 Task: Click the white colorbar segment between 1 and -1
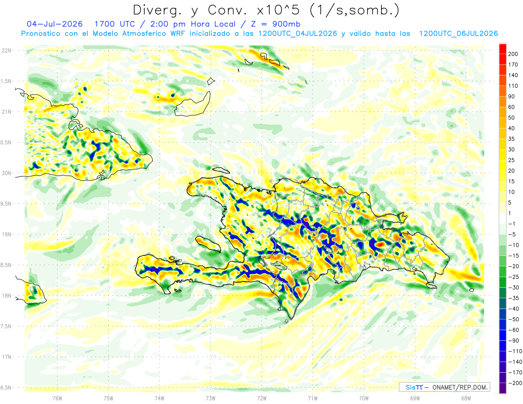click(503, 218)
